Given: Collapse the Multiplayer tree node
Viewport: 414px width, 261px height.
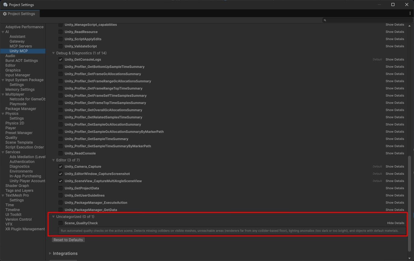Looking at the screenshot, I should click(x=3, y=94).
